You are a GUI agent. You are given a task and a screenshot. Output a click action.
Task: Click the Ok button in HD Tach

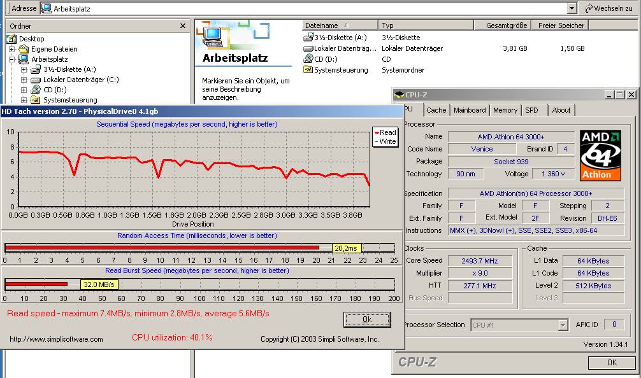367,319
